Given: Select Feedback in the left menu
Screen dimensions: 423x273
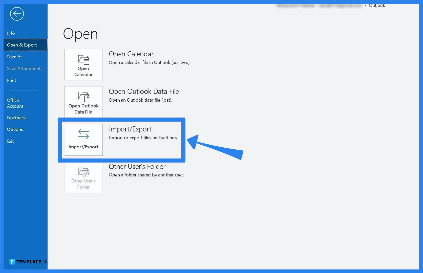Looking at the screenshot, I should [16, 118].
